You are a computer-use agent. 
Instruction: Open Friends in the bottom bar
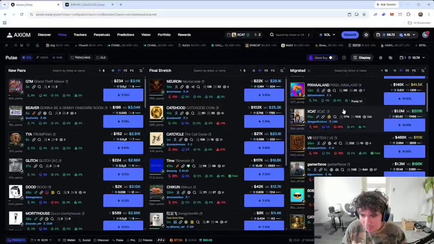click(x=146, y=240)
